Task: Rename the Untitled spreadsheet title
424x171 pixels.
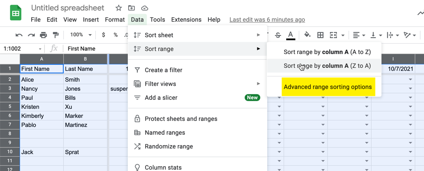Action: 68,8
